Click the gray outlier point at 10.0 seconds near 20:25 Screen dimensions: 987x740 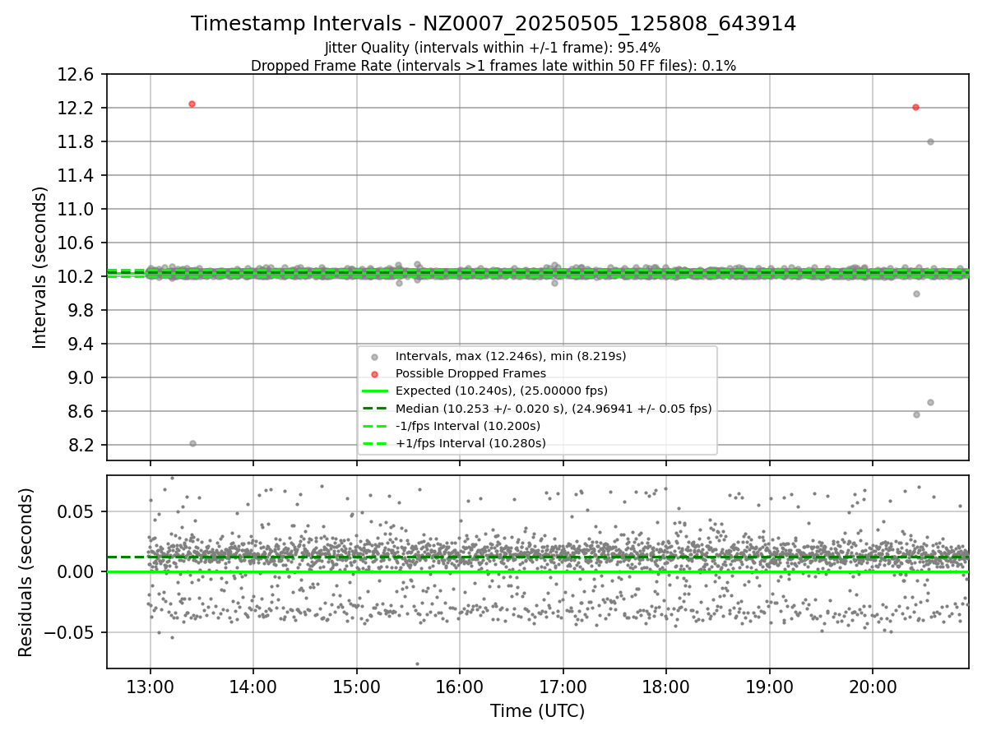tap(916, 294)
